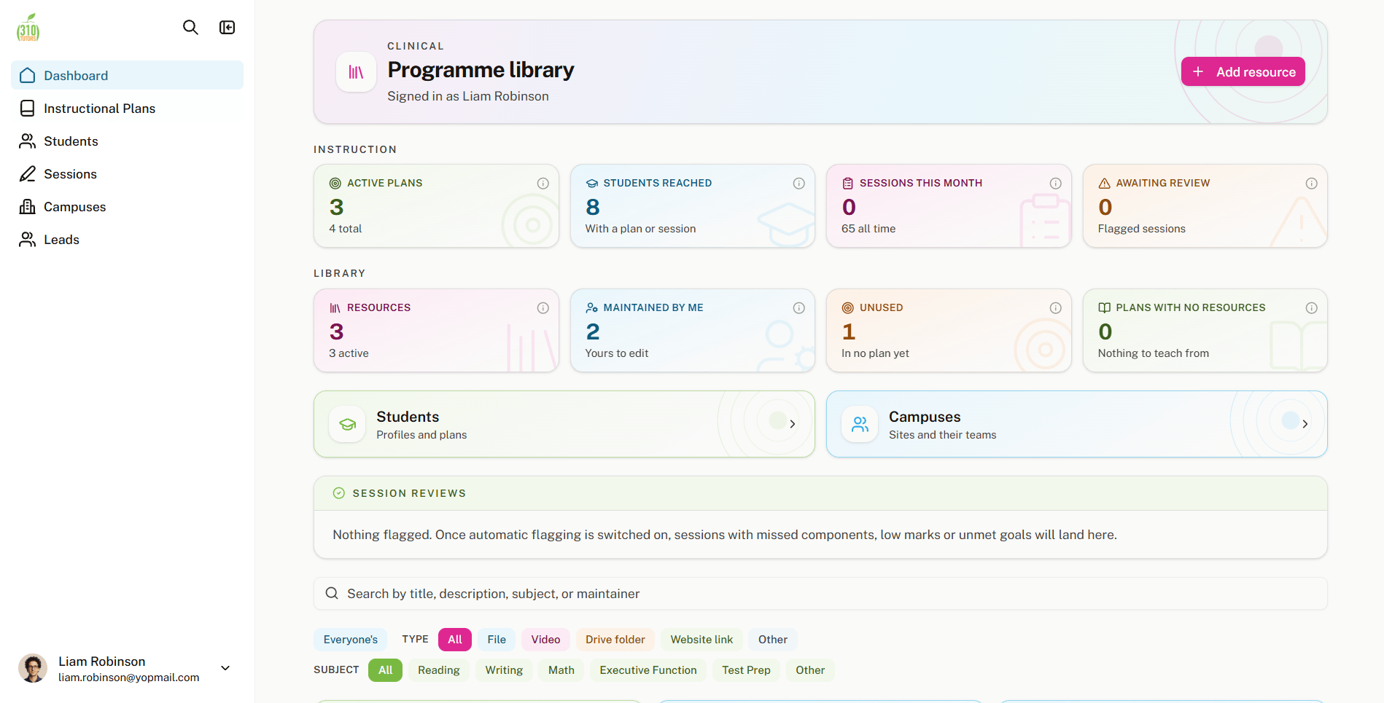Viewport: 1384px width, 703px height.
Task: Select the Other type filter
Action: coord(773,640)
